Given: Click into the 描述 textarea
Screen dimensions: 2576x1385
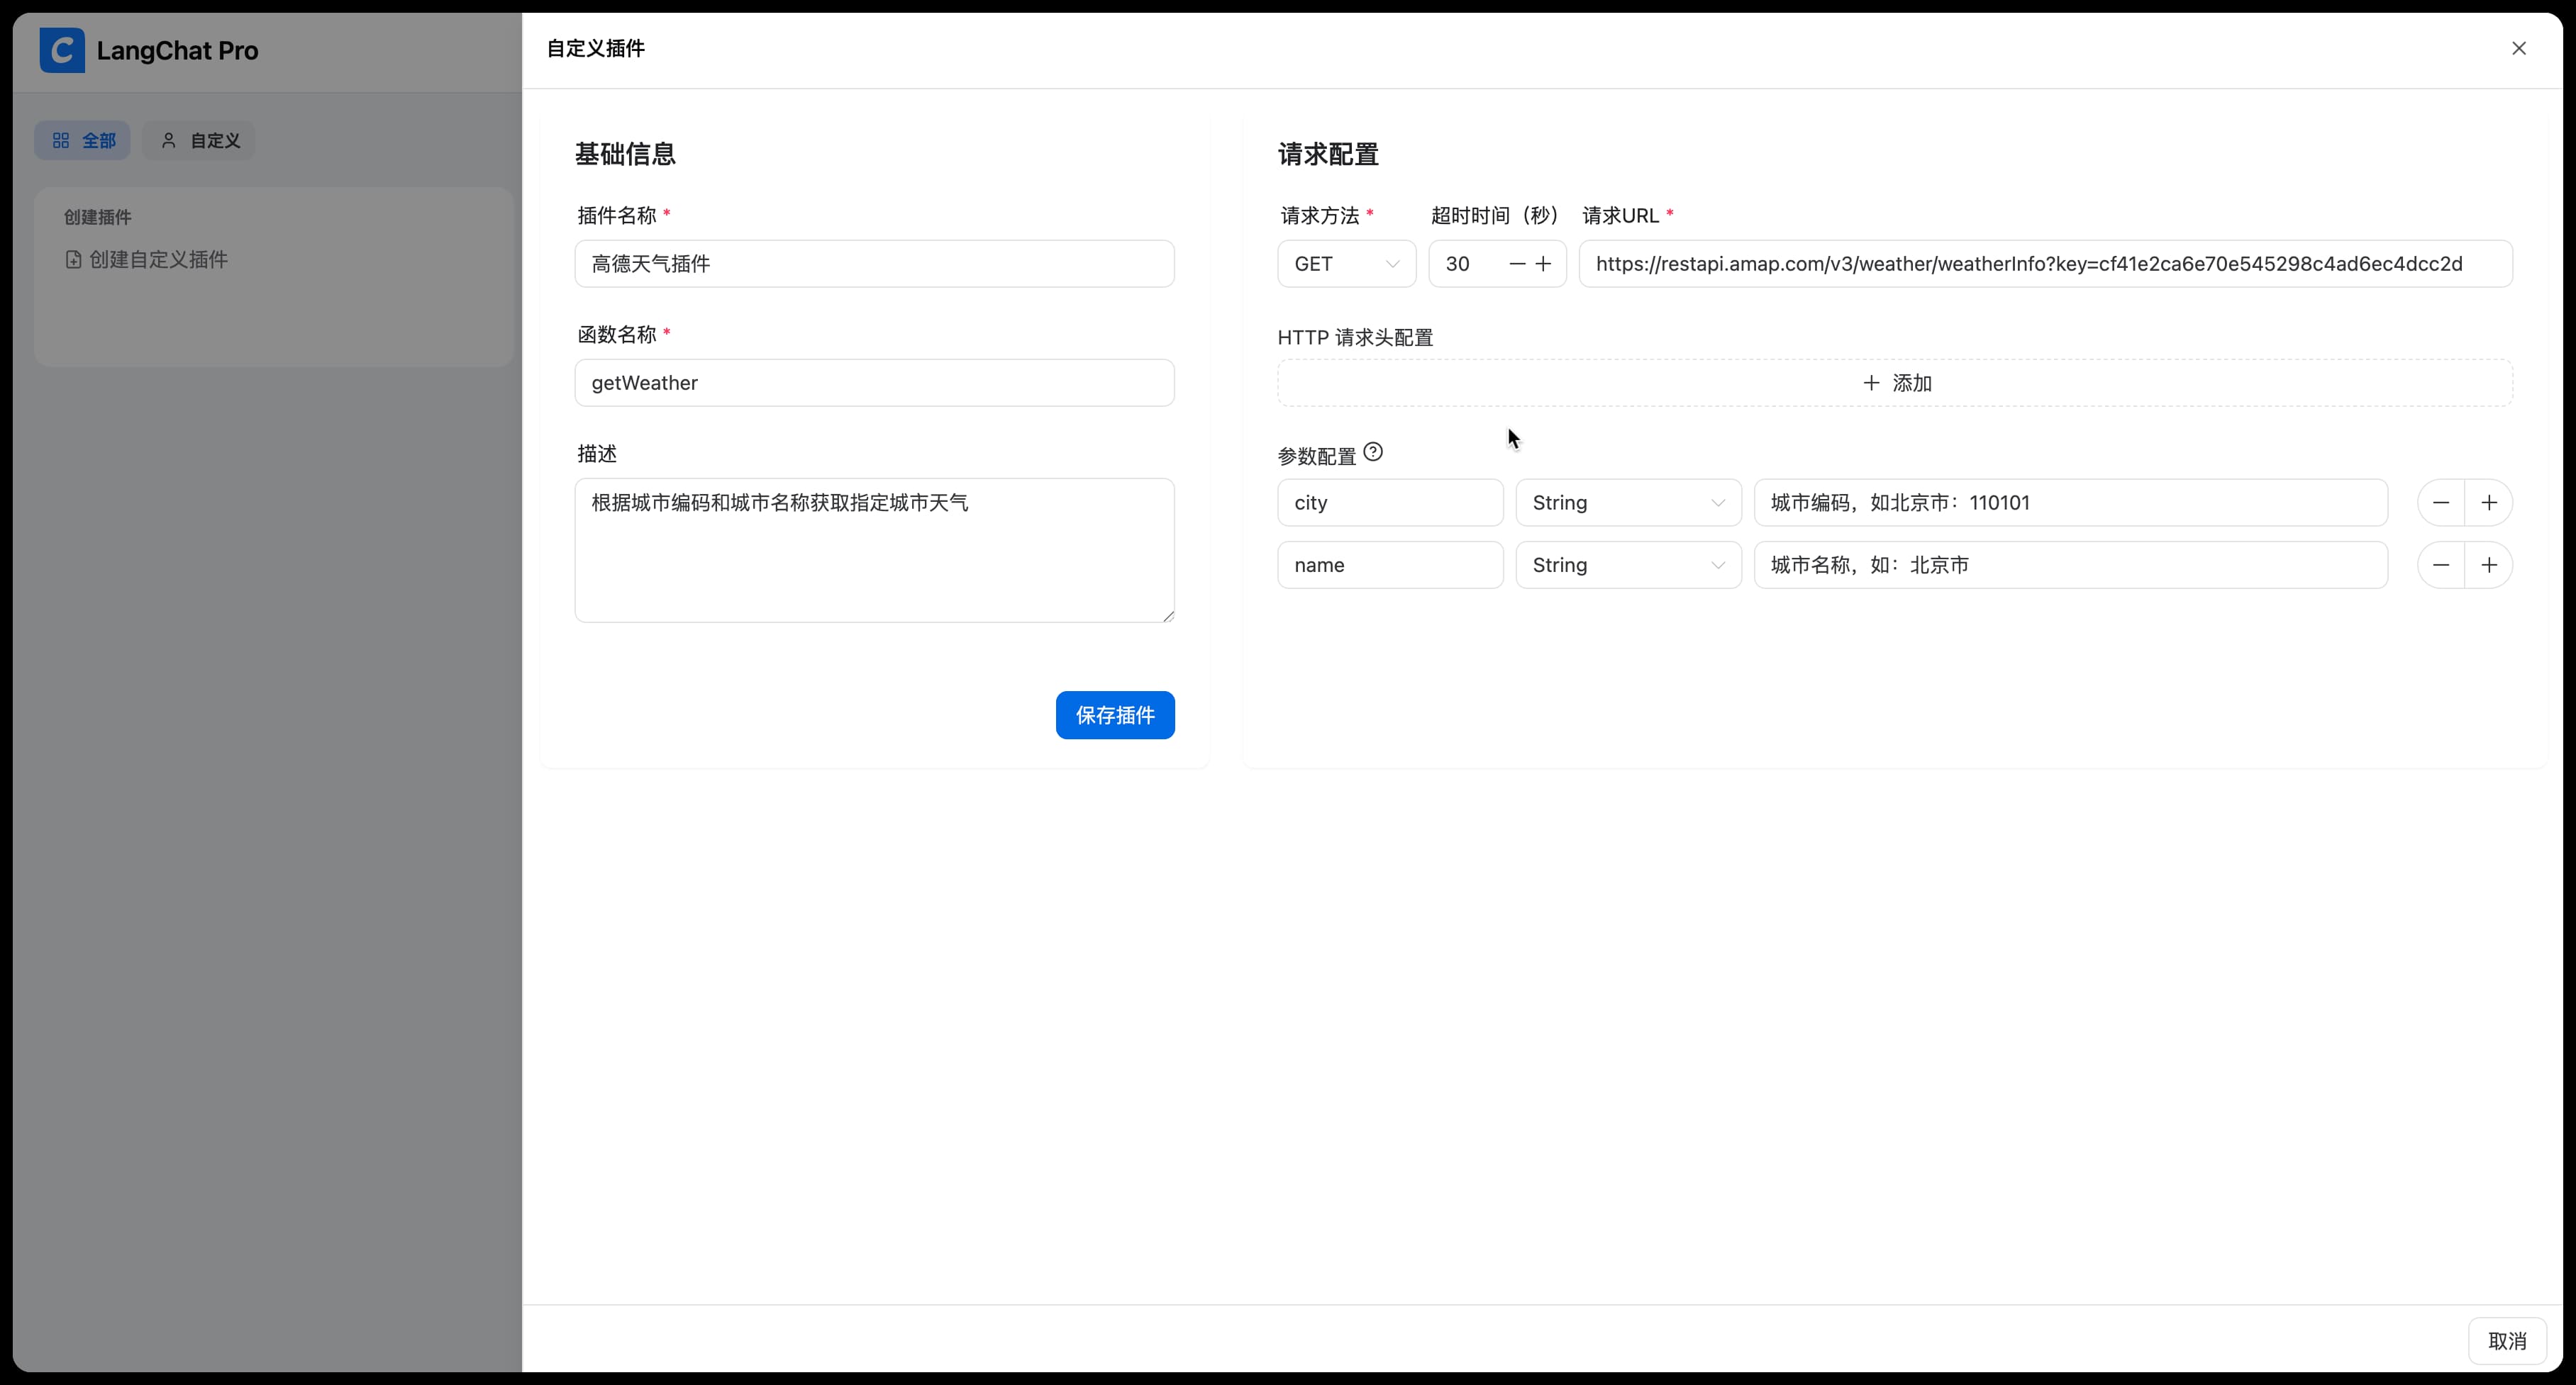Looking at the screenshot, I should (874, 551).
